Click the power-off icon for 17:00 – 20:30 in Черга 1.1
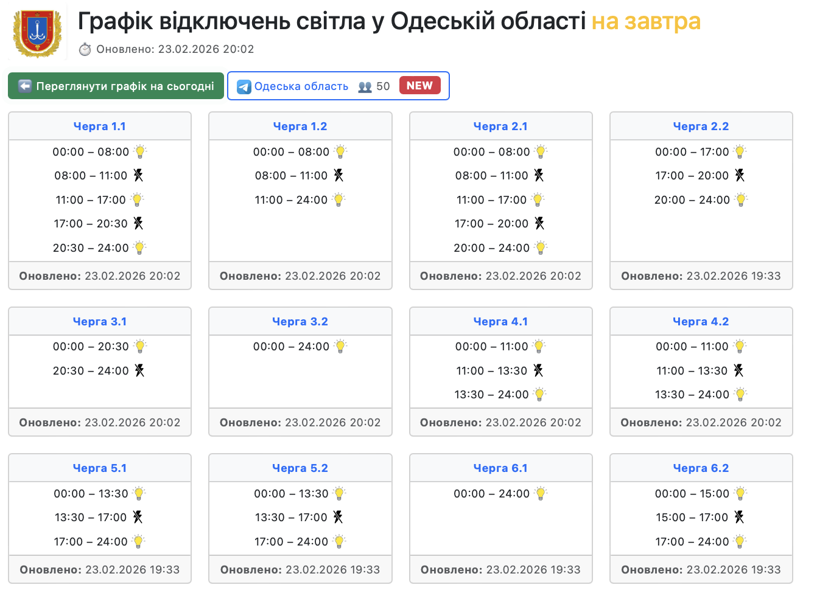Image resolution: width=817 pixels, height=596 pixels. tap(138, 224)
